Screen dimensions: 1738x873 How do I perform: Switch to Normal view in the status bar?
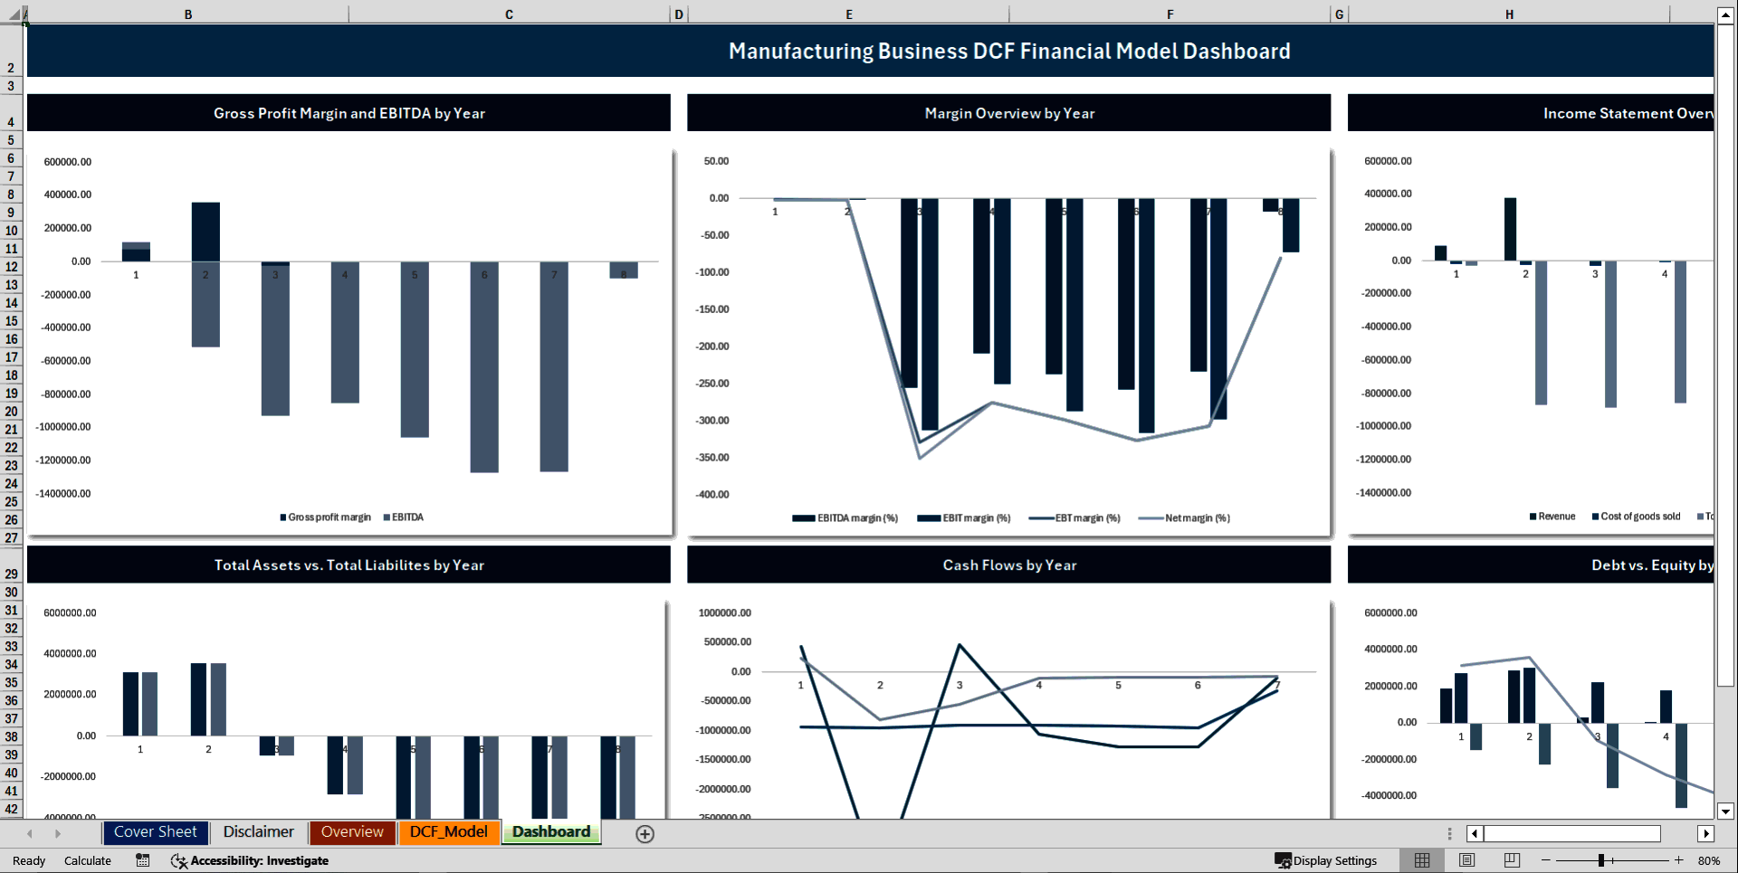[1421, 860]
